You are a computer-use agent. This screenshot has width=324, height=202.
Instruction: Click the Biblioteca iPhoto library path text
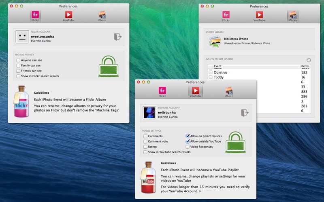[247, 43]
